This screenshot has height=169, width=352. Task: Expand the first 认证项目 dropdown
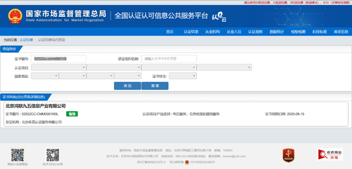pos(59,67)
